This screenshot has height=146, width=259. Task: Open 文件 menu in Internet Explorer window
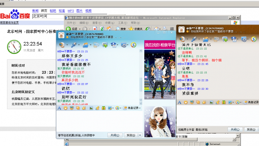coord(71,23)
